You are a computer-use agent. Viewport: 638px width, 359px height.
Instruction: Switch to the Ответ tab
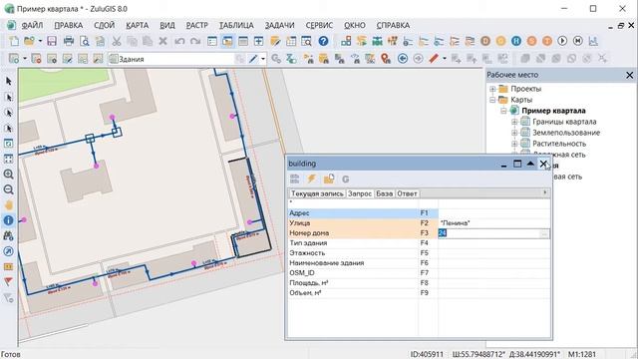pos(407,193)
